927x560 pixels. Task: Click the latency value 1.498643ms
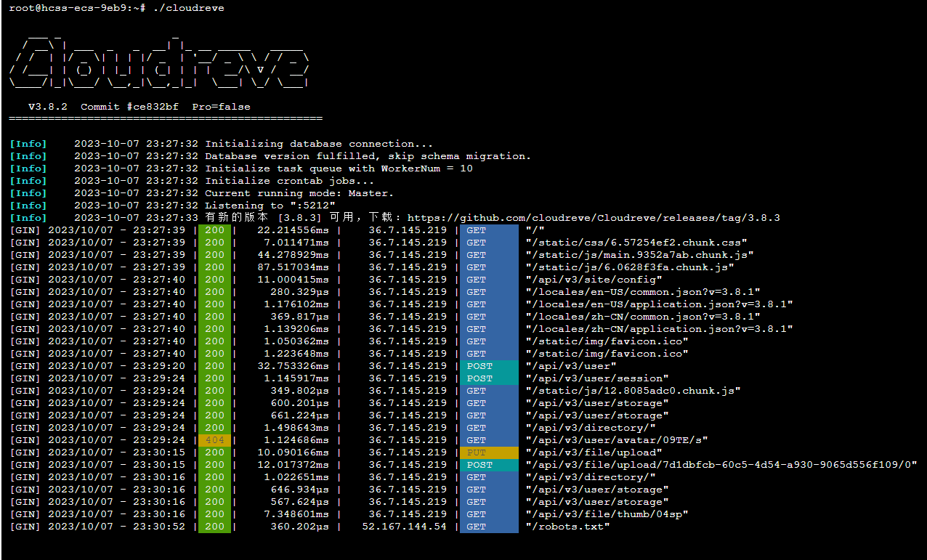(x=296, y=428)
